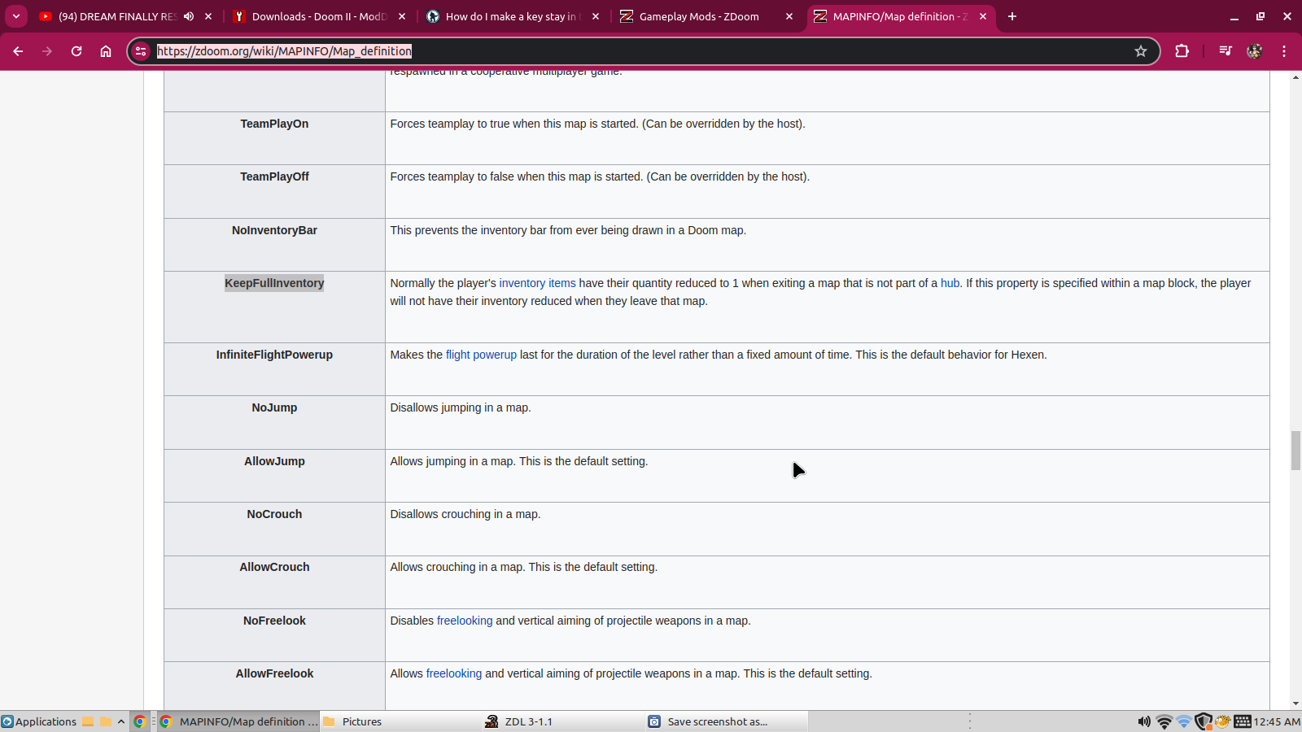Open the Applications menu in taskbar
This screenshot has height=732, width=1302.
39,721
